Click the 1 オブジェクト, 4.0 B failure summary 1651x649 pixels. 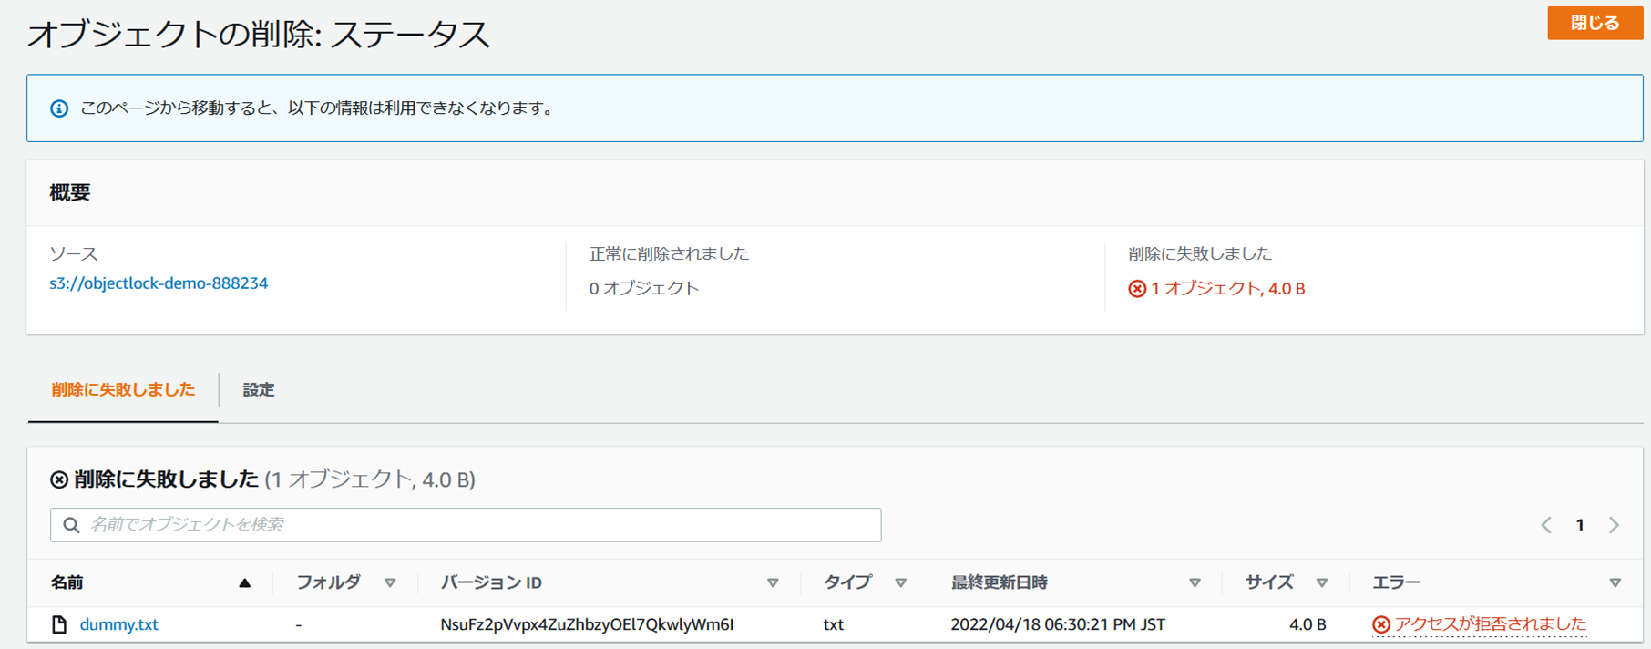point(1227,289)
